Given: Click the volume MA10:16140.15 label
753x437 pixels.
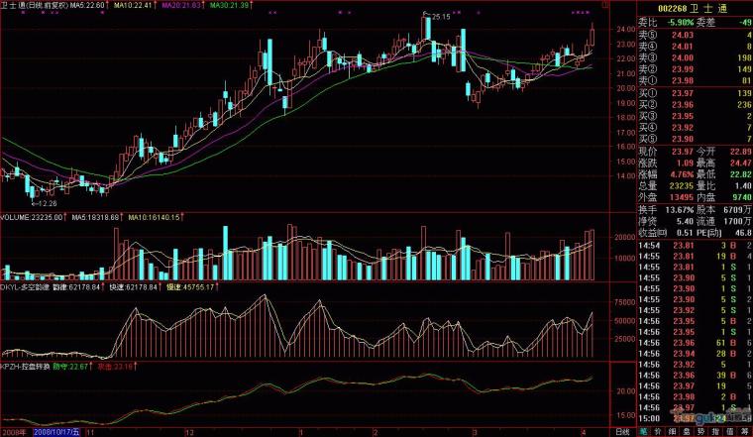Looking at the screenshot, I should click(x=154, y=218).
